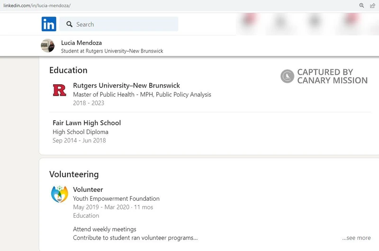Click 'High School Diploma' text

(x=81, y=132)
